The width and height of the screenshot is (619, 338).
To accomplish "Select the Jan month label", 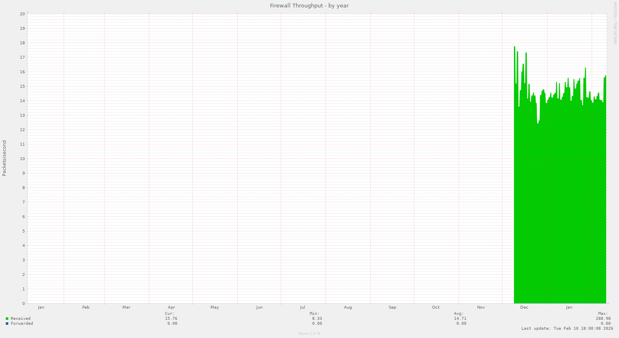I will pyautogui.click(x=41, y=307).
